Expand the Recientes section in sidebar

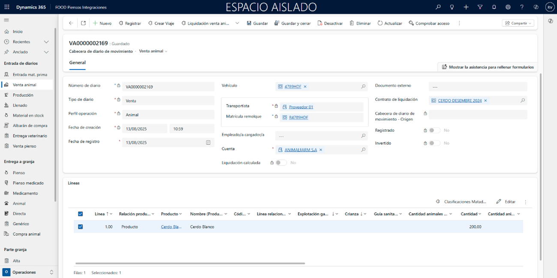point(46,42)
